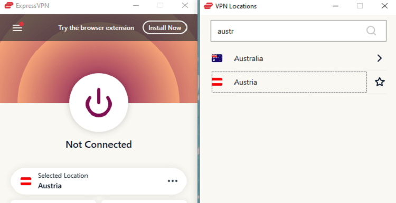Toggle the VPN power button
This screenshot has height=203, width=396.
[x=99, y=103]
